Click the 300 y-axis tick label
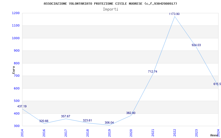Image resolution: width=221 pixels, height=138 pixels. pos(17,126)
